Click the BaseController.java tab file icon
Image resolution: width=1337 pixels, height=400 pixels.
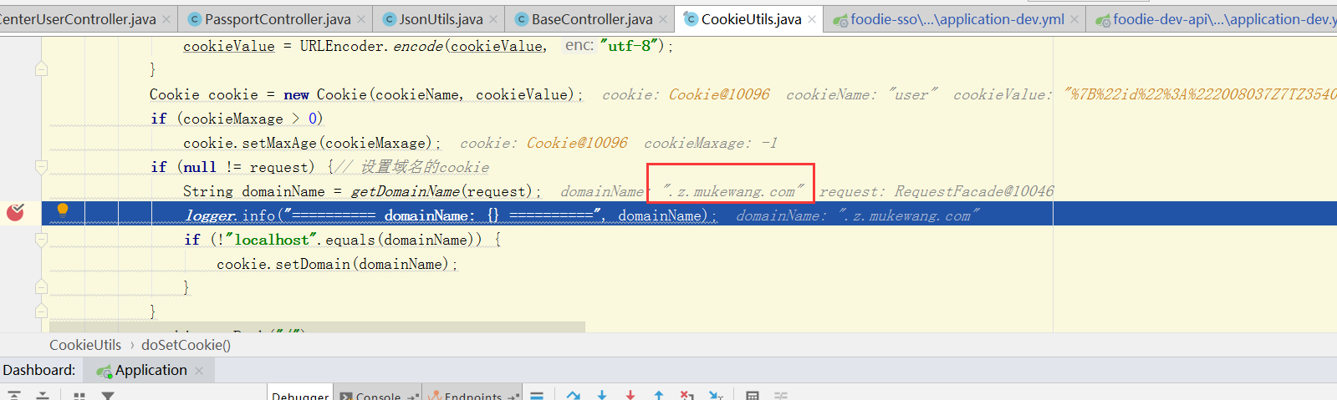click(x=522, y=18)
